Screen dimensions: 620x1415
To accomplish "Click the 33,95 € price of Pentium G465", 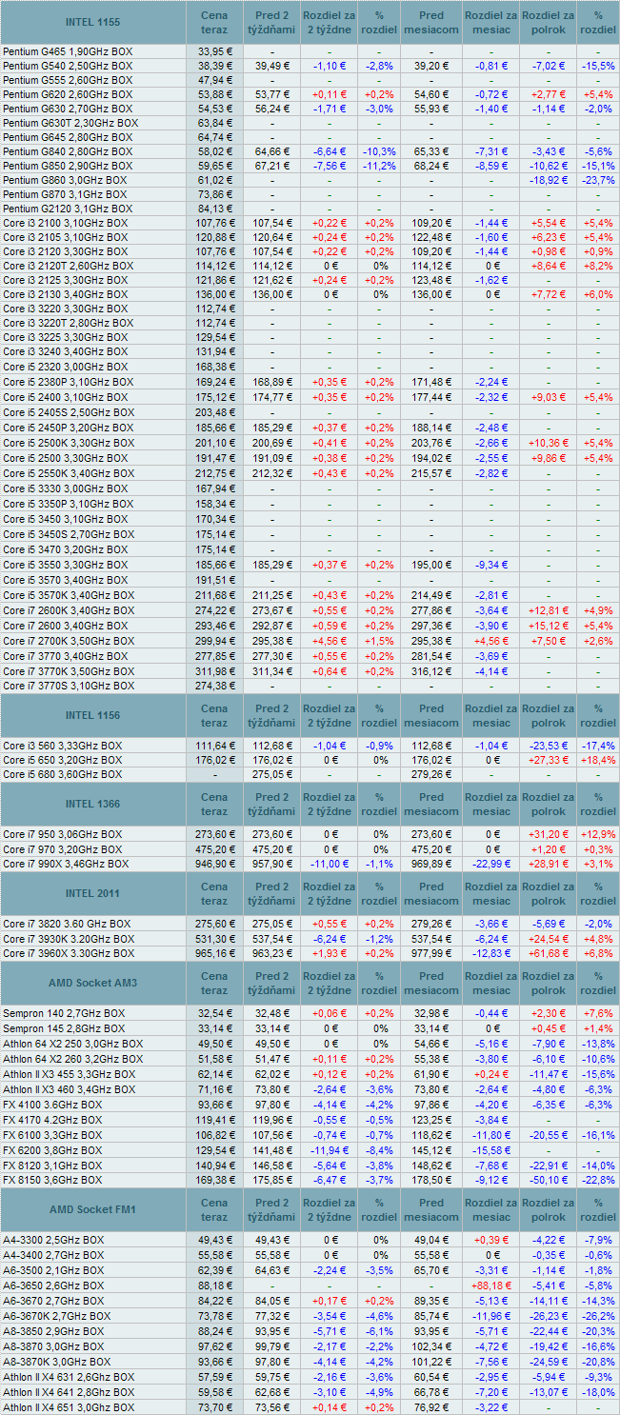I will click(215, 51).
